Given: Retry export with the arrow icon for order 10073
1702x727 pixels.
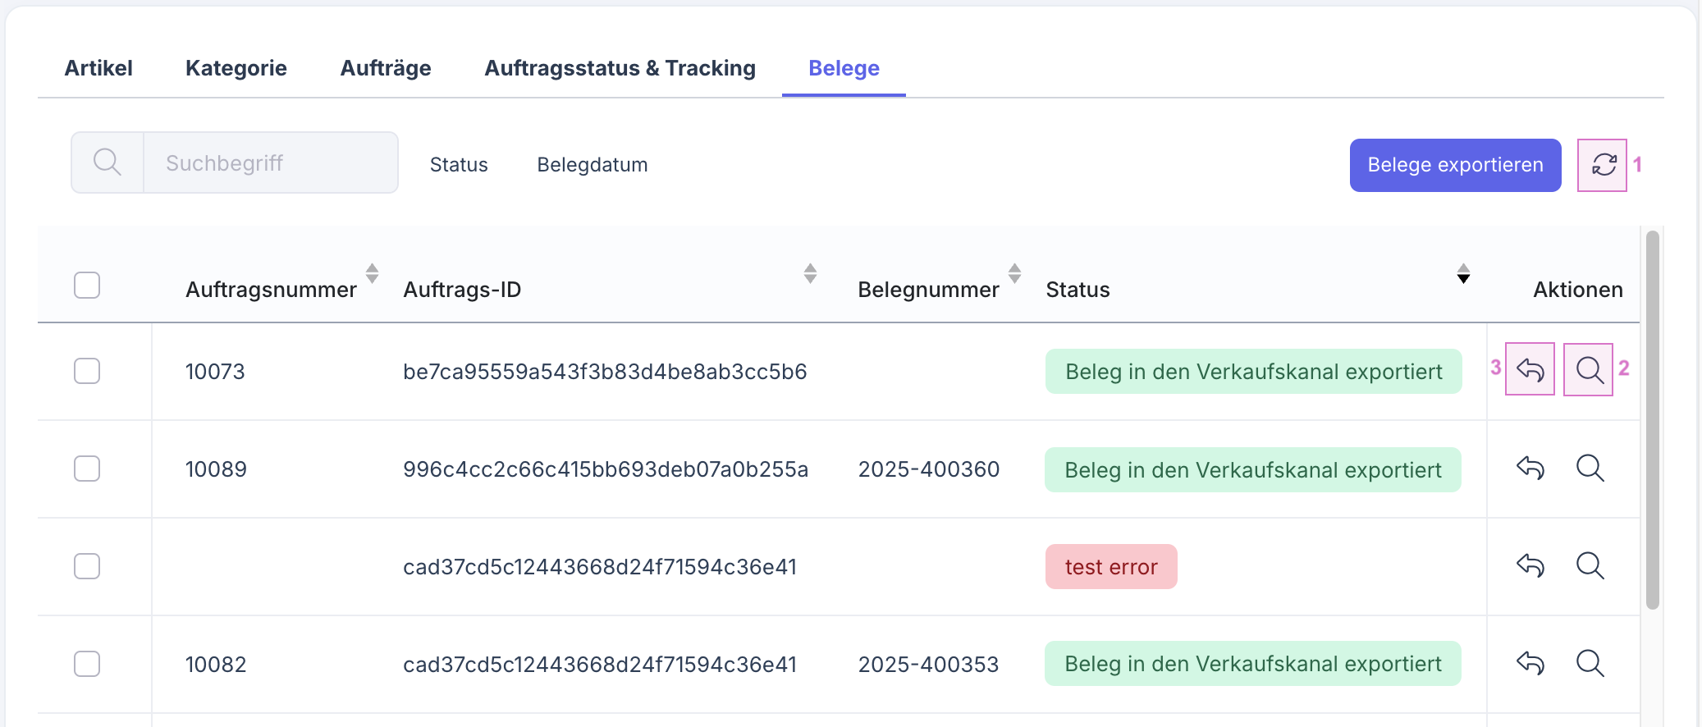Looking at the screenshot, I should pyautogui.click(x=1530, y=370).
